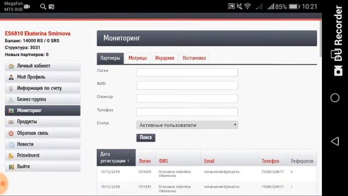Tap the mail notification icon
Viewport: 348px width, 196px height.
coord(52,7)
